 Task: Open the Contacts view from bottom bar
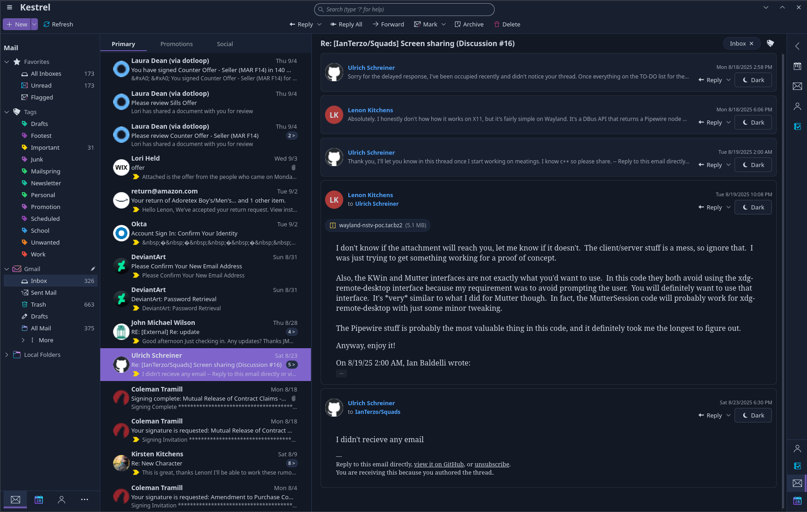coord(62,500)
